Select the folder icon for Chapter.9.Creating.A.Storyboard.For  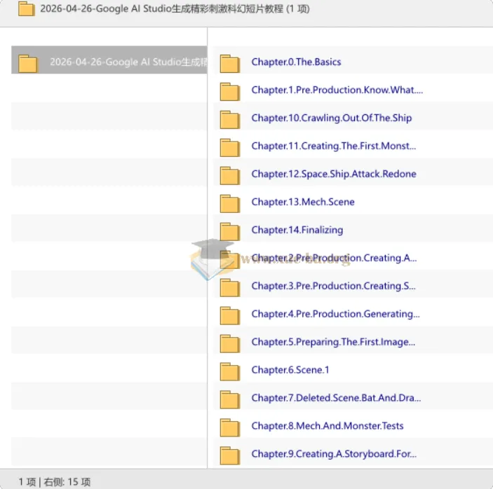[x=230, y=455]
